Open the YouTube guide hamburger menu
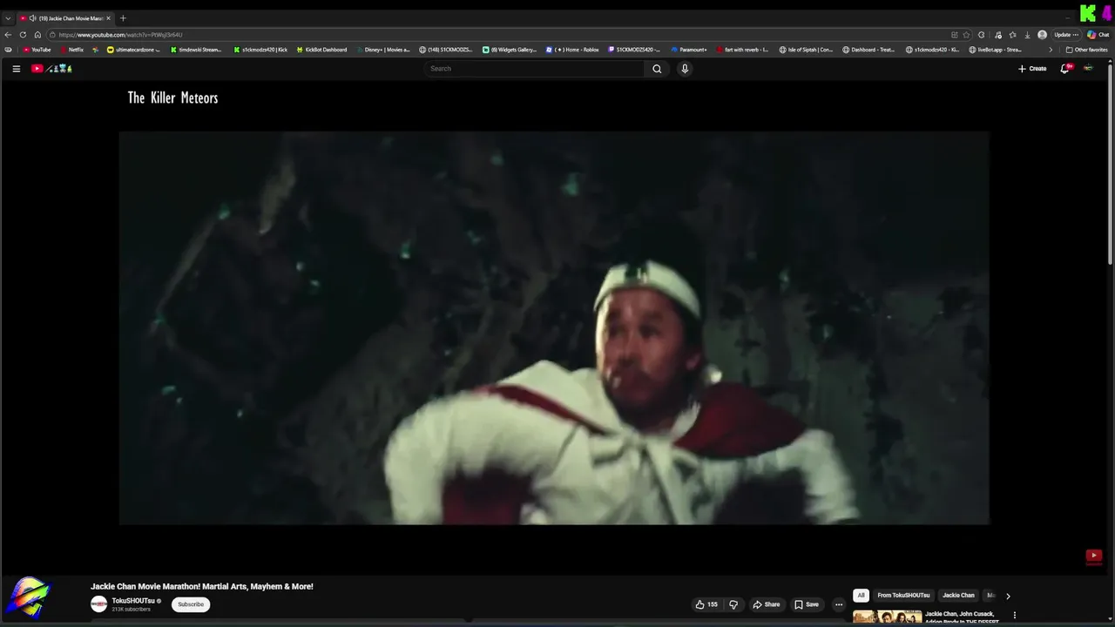Viewport: 1115px width, 627px height. (x=16, y=69)
